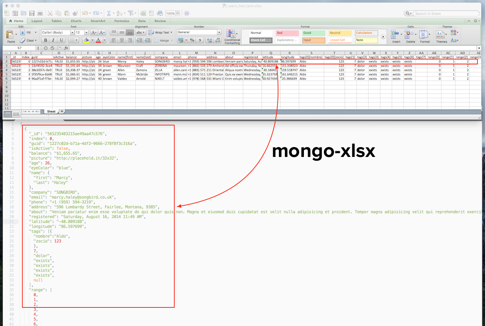Screen dimensions: 485x326
Task: Click the Format cells button
Action: pos(425,37)
